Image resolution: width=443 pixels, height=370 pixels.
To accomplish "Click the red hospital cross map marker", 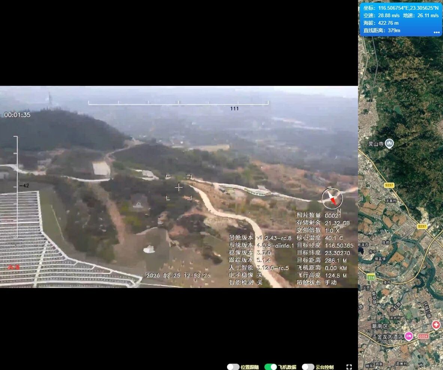I will click(436, 325).
